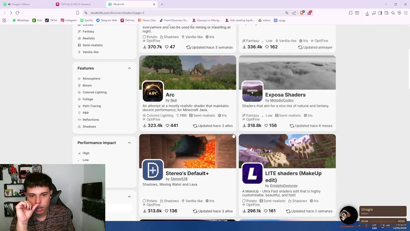Open the Brave Wallet icon
Screen dimensions: 410x231
coord(386,13)
